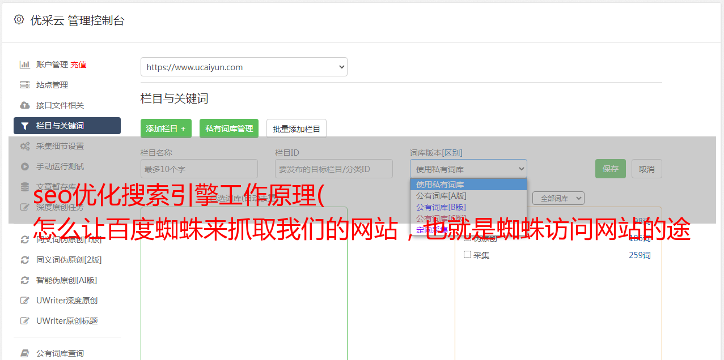
Task: Focus the 栏目ID input field
Action: pos(334,169)
